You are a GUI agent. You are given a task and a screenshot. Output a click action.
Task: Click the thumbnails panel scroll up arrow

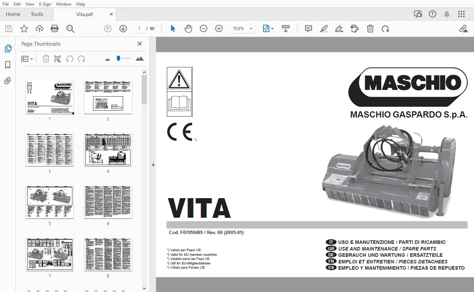(144, 72)
